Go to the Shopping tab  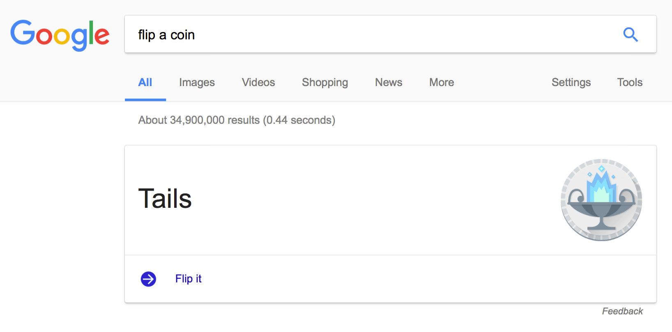pyautogui.click(x=325, y=82)
